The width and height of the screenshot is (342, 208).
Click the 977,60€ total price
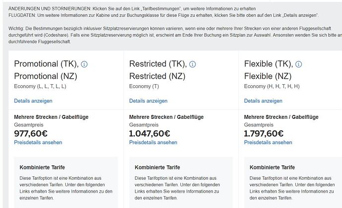pyautogui.click(x=35, y=133)
